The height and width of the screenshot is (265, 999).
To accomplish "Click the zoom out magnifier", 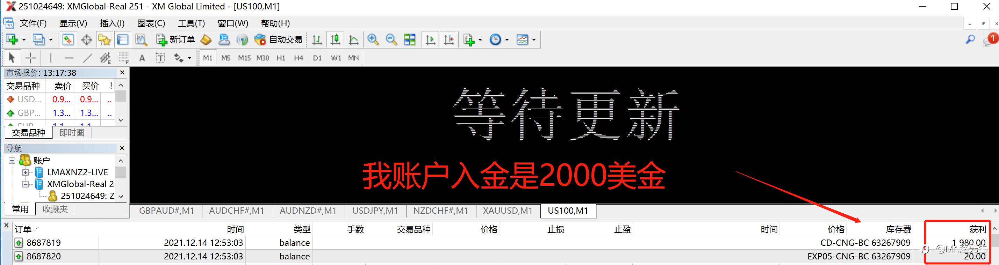I will click(x=391, y=39).
